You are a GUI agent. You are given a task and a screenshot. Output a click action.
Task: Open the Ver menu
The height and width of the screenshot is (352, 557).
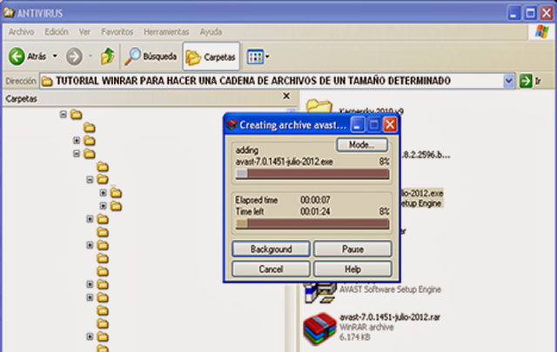(84, 32)
